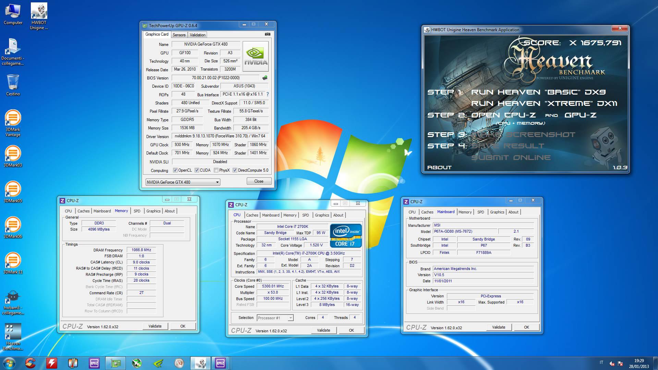The width and height of the screenshot is (658, 370).
Task: Open the 3DMark06 desktop shortcut
Action: click(x=13, y=227)
